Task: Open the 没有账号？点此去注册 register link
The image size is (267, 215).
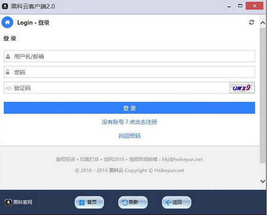Action: pyautogui.click(x=130, y=122)
